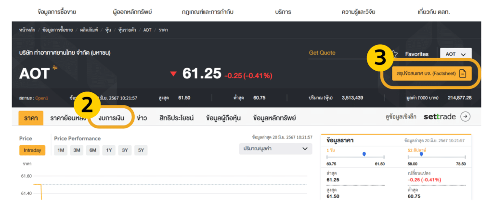Click the traded value 214,877.28
493x212 pixels.
point(460,98)
